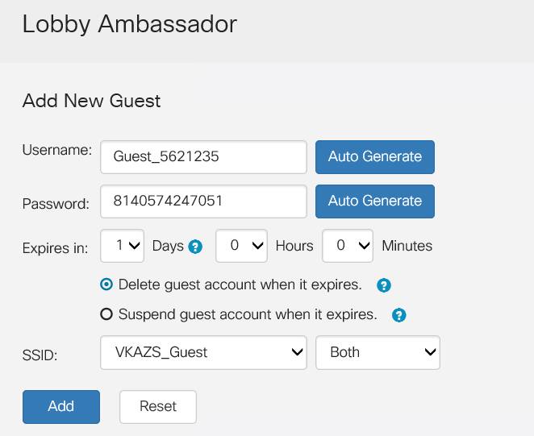This screenshot has width=534, height=436.
Task: Click the Delete guest account label text
Action: point(240,284)
